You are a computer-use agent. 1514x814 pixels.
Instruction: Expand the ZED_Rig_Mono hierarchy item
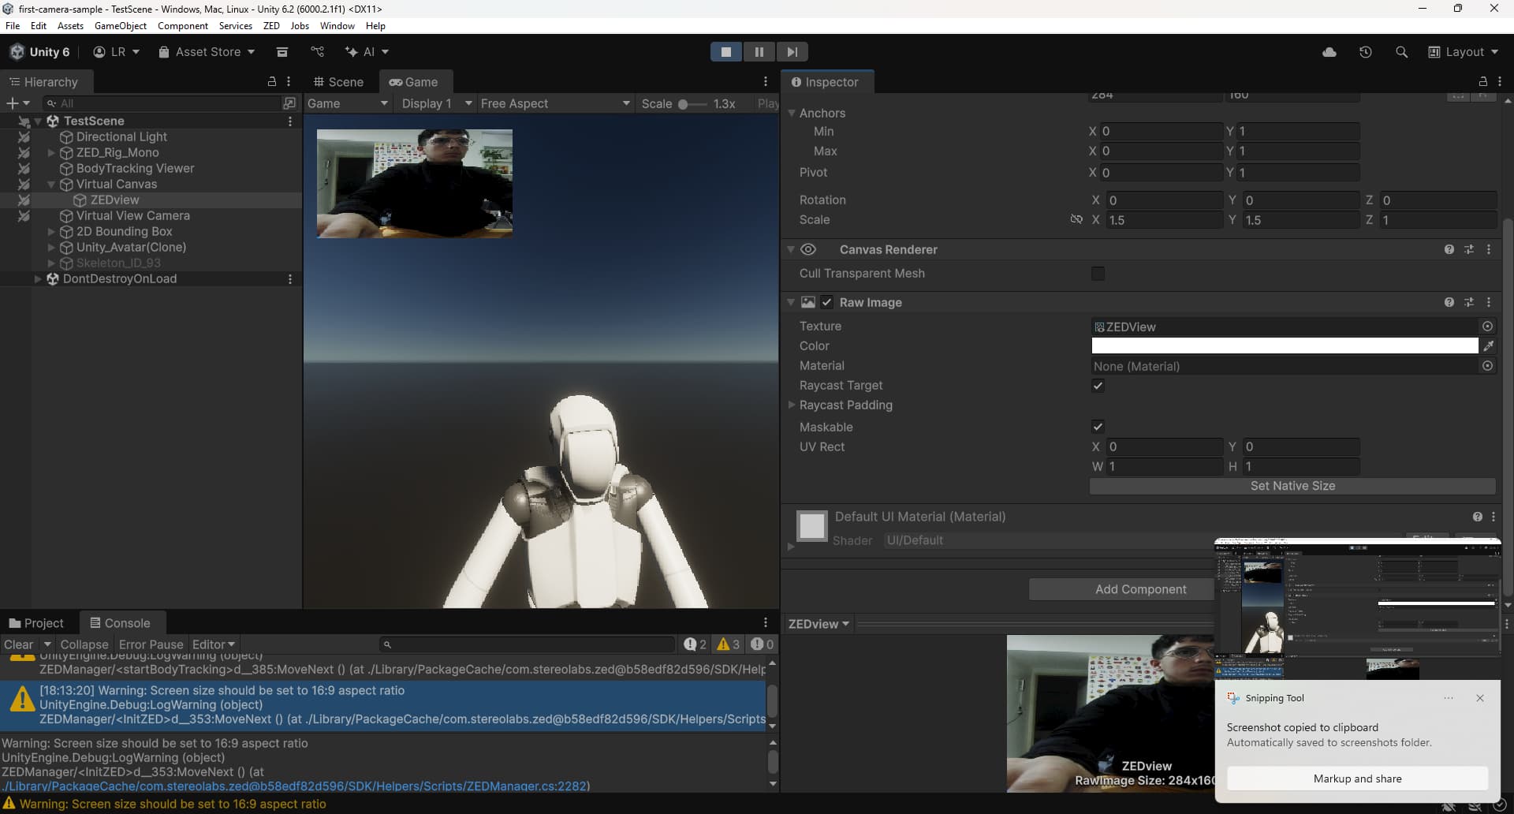(x=51, y=153)
